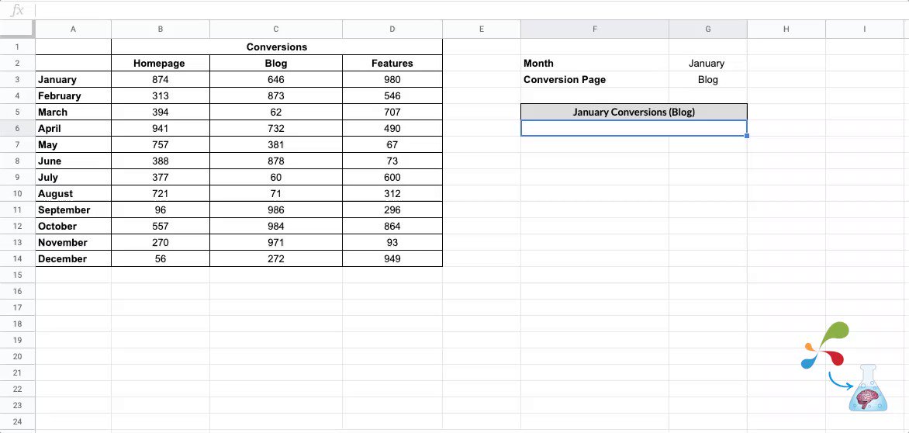This screenshot has width=909, height=433.
Task: Click cell with value 62
Action: click(x=276, y=112)
